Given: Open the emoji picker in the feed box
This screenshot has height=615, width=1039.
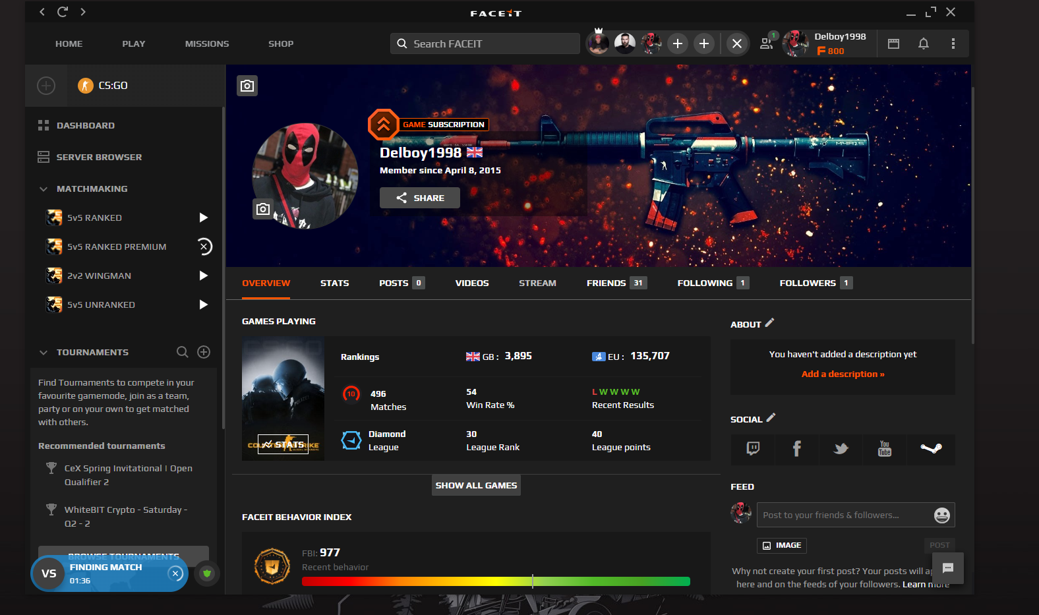Looking at the screenshot, I should pos(942,515).
